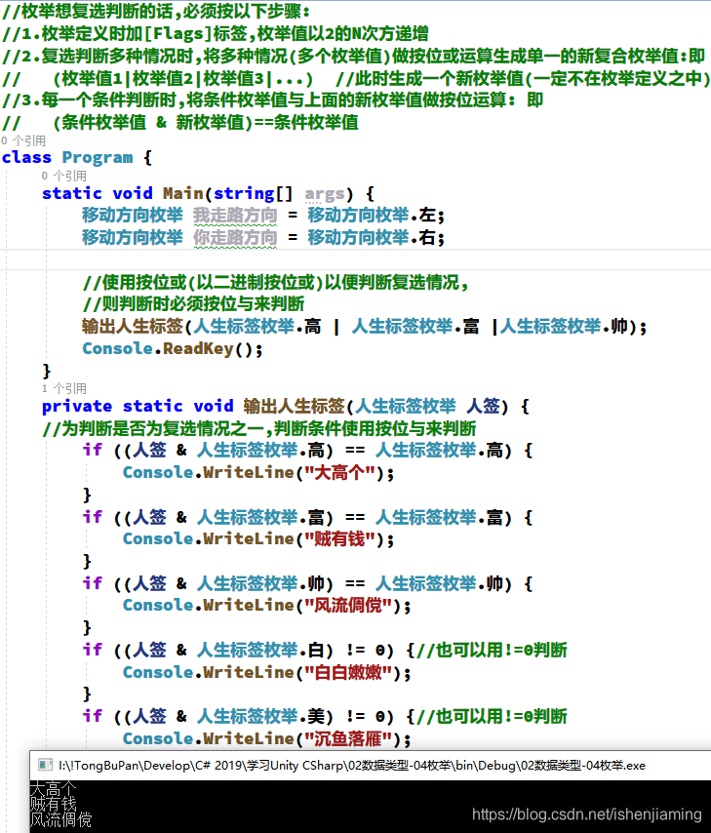The image size is (711, 833).
Task: Click 输出人生标签 name in the method declaration
Action: pos(295,407)
